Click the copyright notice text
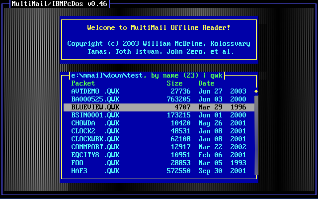Viewport: 318px width, 199px height. [x=159, y=47]
